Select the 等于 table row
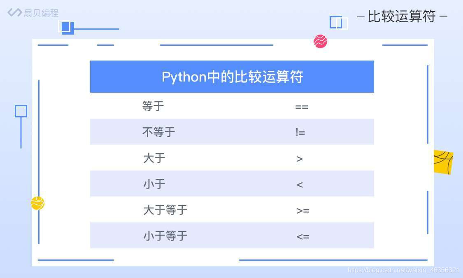This screenshot has height=278, width=463. 232,106
